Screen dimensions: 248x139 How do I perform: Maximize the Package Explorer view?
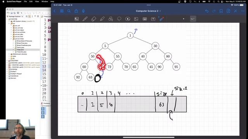(x=38, y=16)
